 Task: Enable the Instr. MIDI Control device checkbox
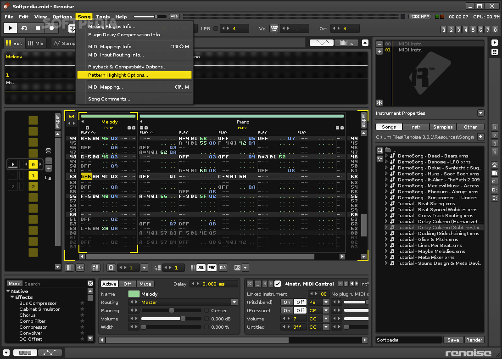278,284
